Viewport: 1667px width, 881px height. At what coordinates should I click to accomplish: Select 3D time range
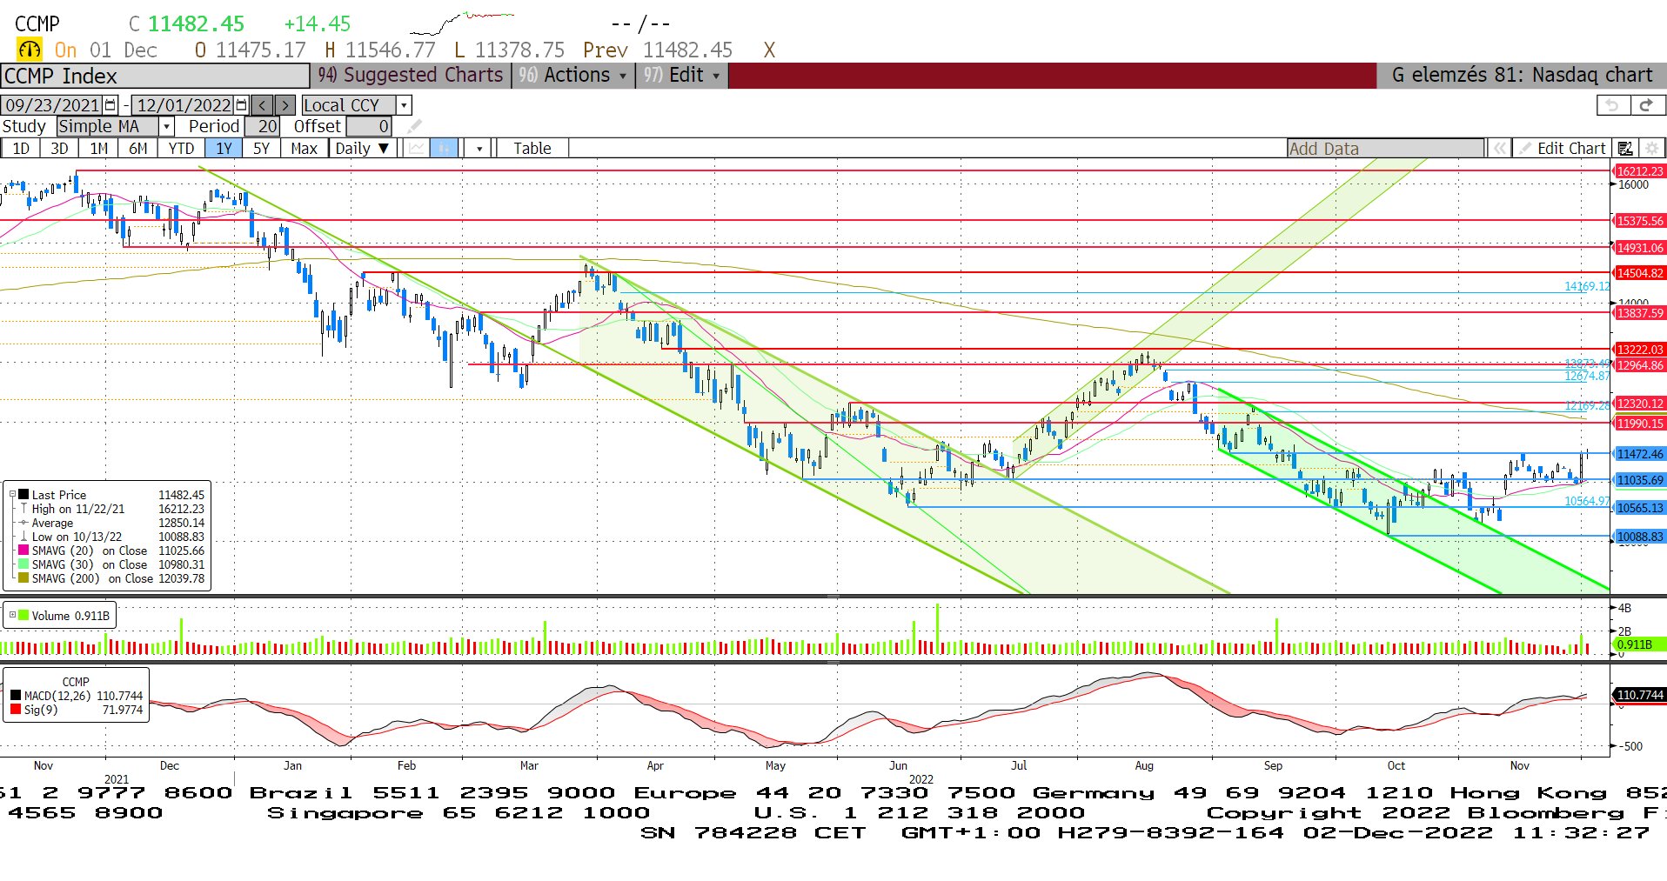coord(59,149)
